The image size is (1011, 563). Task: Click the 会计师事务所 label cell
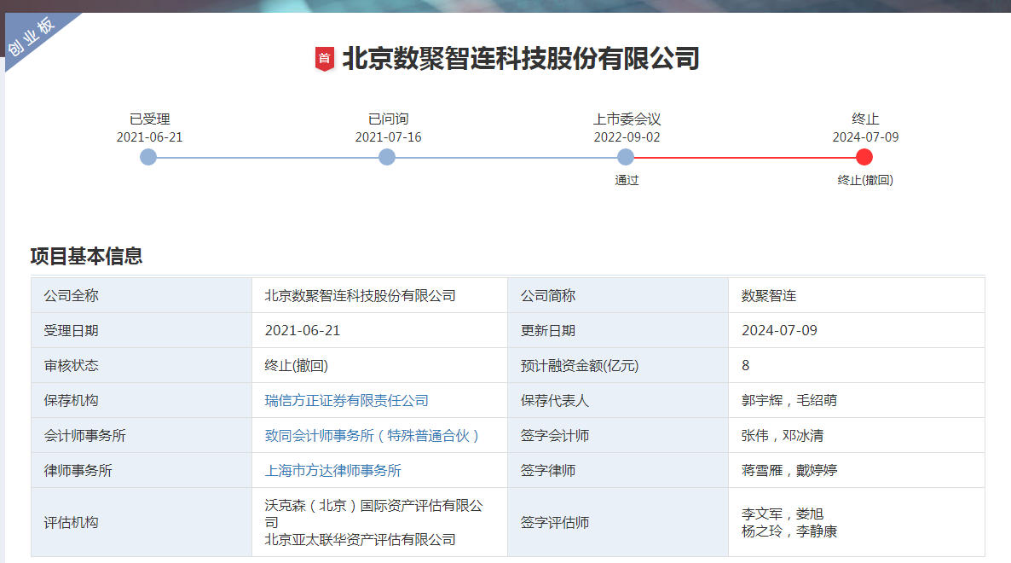142,435
